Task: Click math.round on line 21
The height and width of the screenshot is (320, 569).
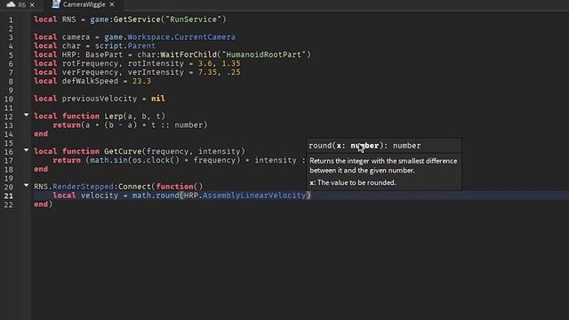Action: click(156, 196)
